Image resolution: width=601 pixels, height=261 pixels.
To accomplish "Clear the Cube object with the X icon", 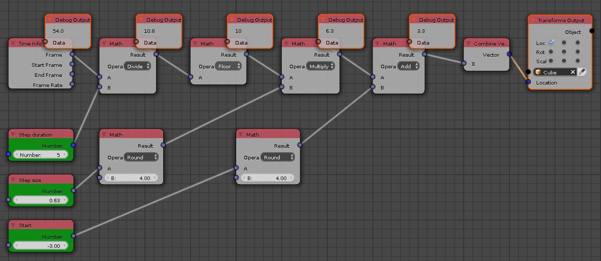I will pyautogui.click(x=573, y=72).
